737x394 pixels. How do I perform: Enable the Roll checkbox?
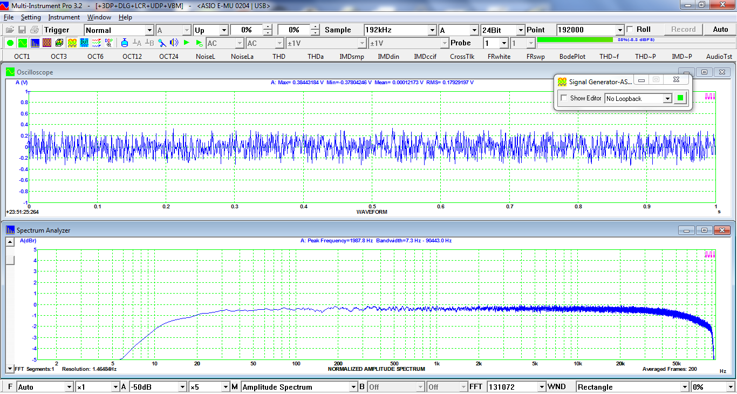[630, 30]
